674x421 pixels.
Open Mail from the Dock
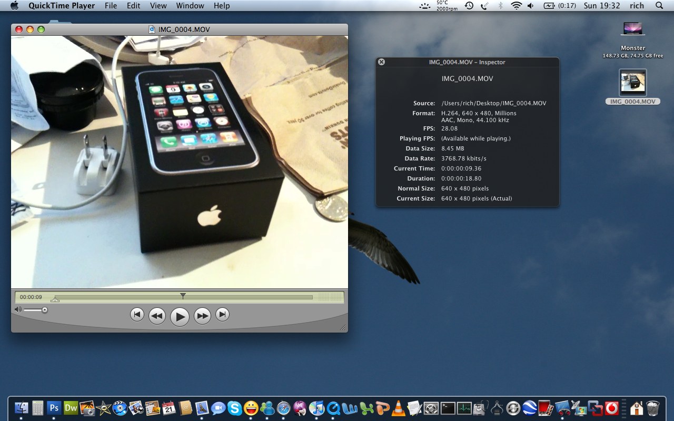[202, 408]
